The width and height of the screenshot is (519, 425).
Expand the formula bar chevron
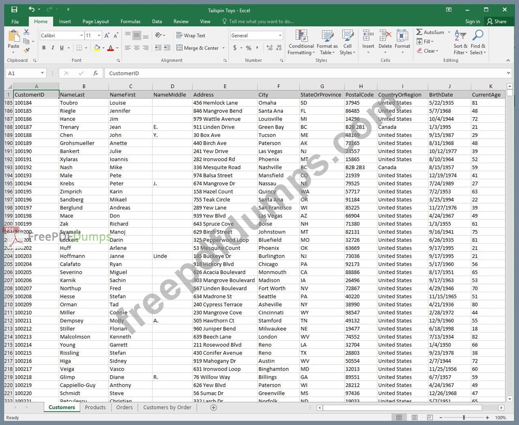[x=508, y=73]
